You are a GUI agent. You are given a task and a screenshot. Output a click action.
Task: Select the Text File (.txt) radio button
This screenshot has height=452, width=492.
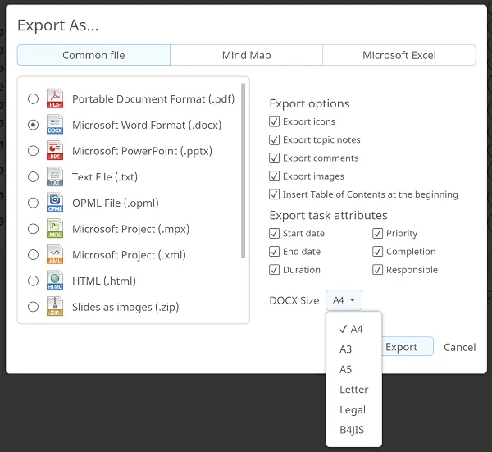[x=33, y=176]
